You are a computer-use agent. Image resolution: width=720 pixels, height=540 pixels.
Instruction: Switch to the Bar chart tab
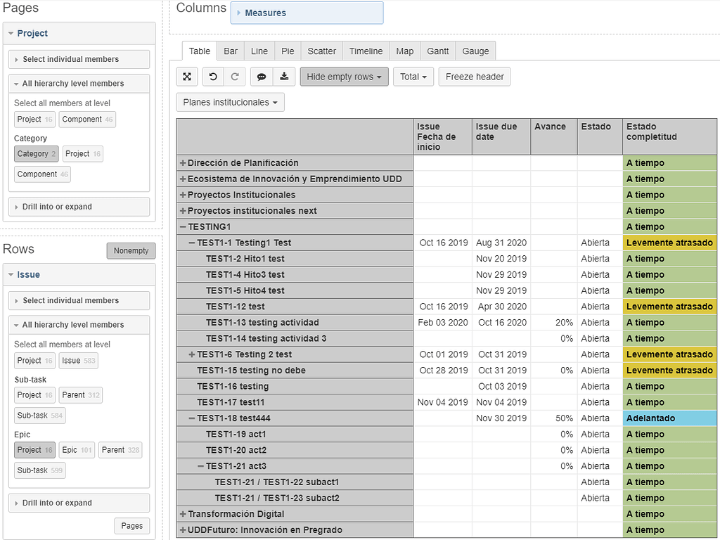point(230,51)
